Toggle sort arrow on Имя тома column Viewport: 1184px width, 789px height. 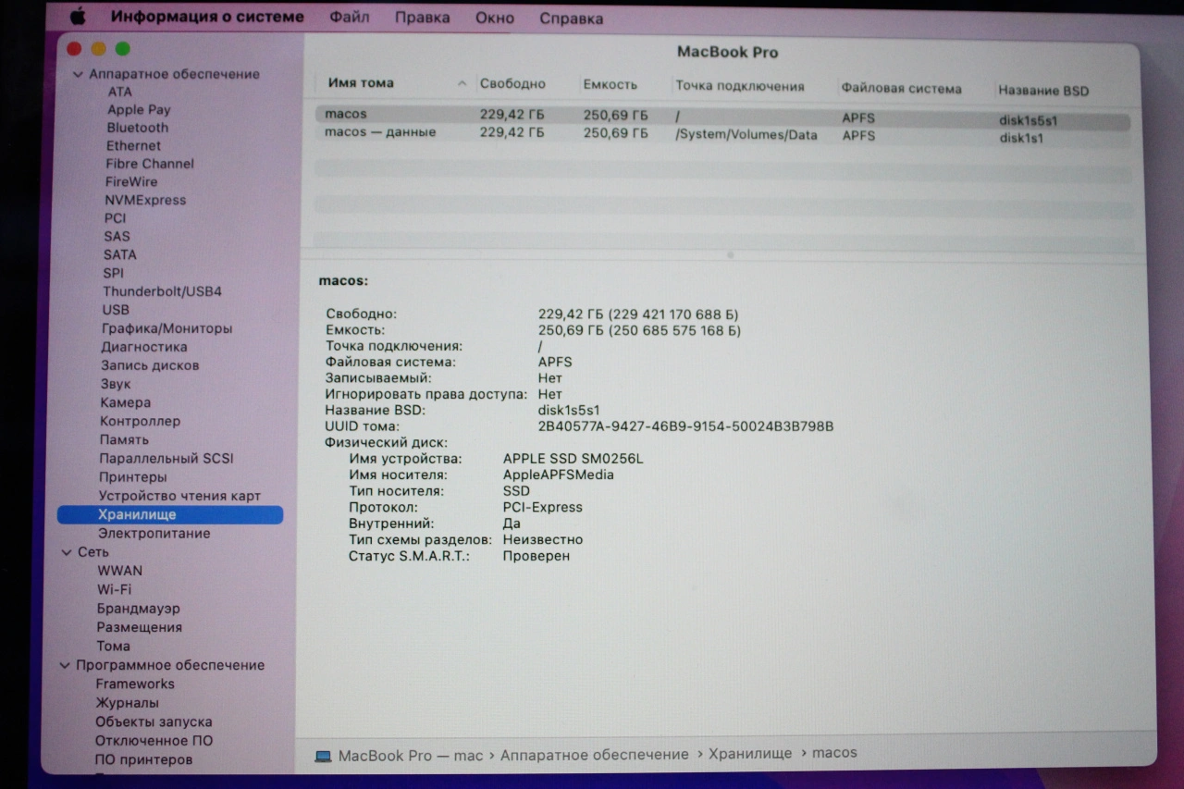tap(462, 84)
